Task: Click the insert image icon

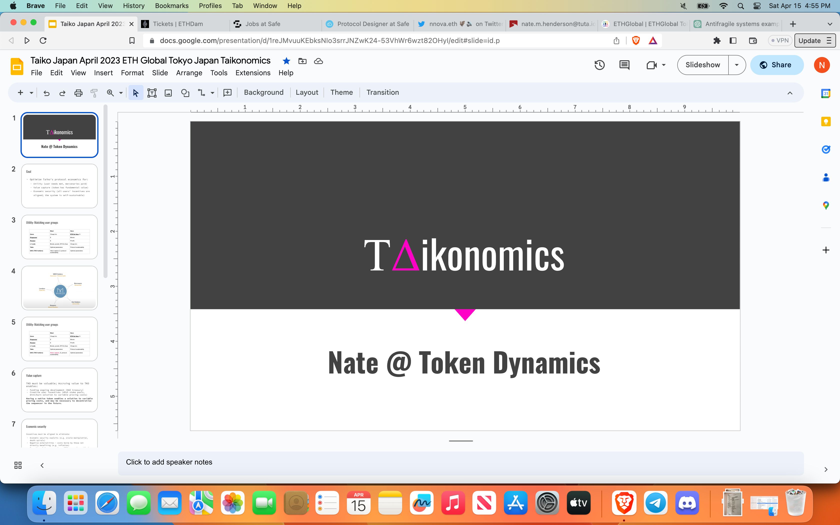Action: tap(168, 93)
